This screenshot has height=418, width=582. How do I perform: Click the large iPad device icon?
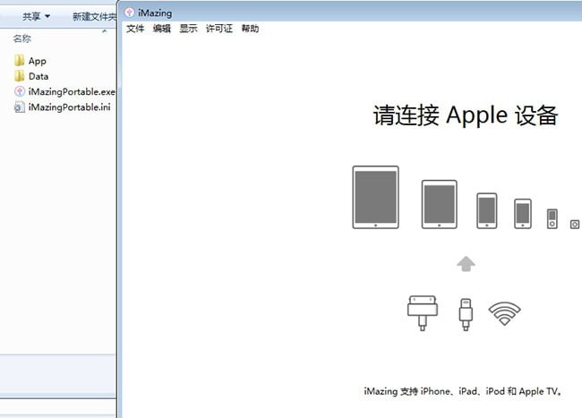coord(376,197)
